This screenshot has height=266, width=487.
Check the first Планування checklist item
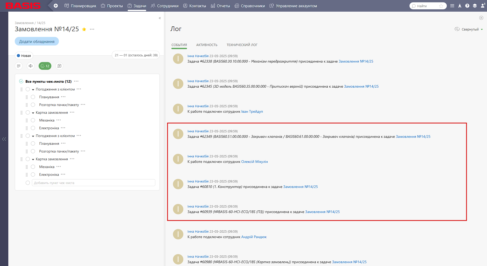tap(33, 97)
